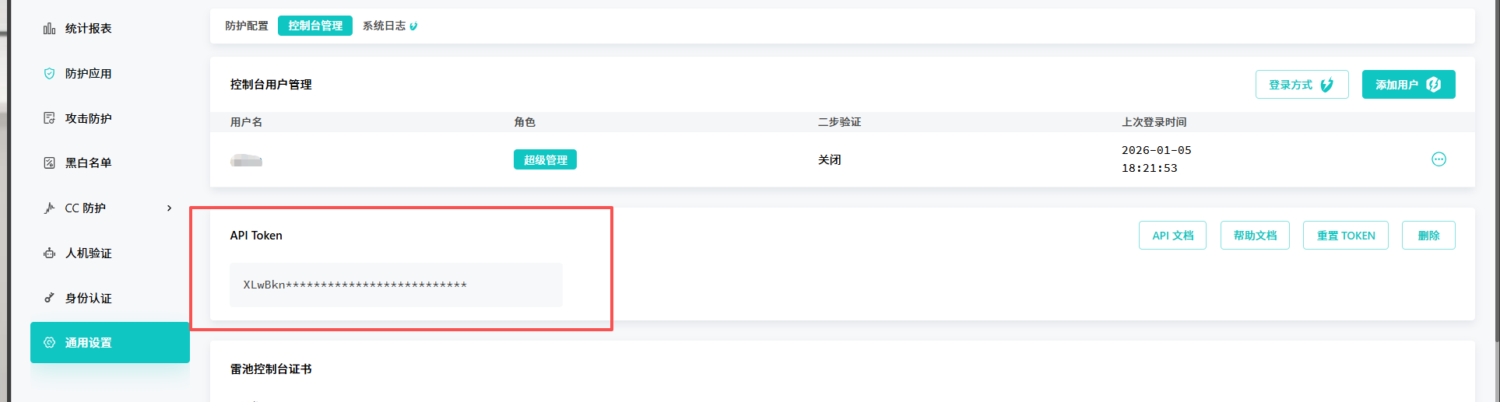
Task: Click the masked API Token field
Action: pyautogui.click(x=395, y=285)
